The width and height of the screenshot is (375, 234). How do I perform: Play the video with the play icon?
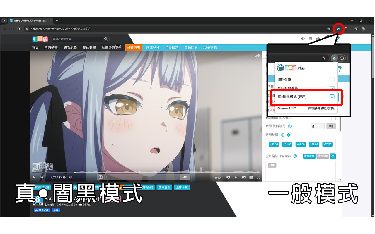click(x=33, y=177)
